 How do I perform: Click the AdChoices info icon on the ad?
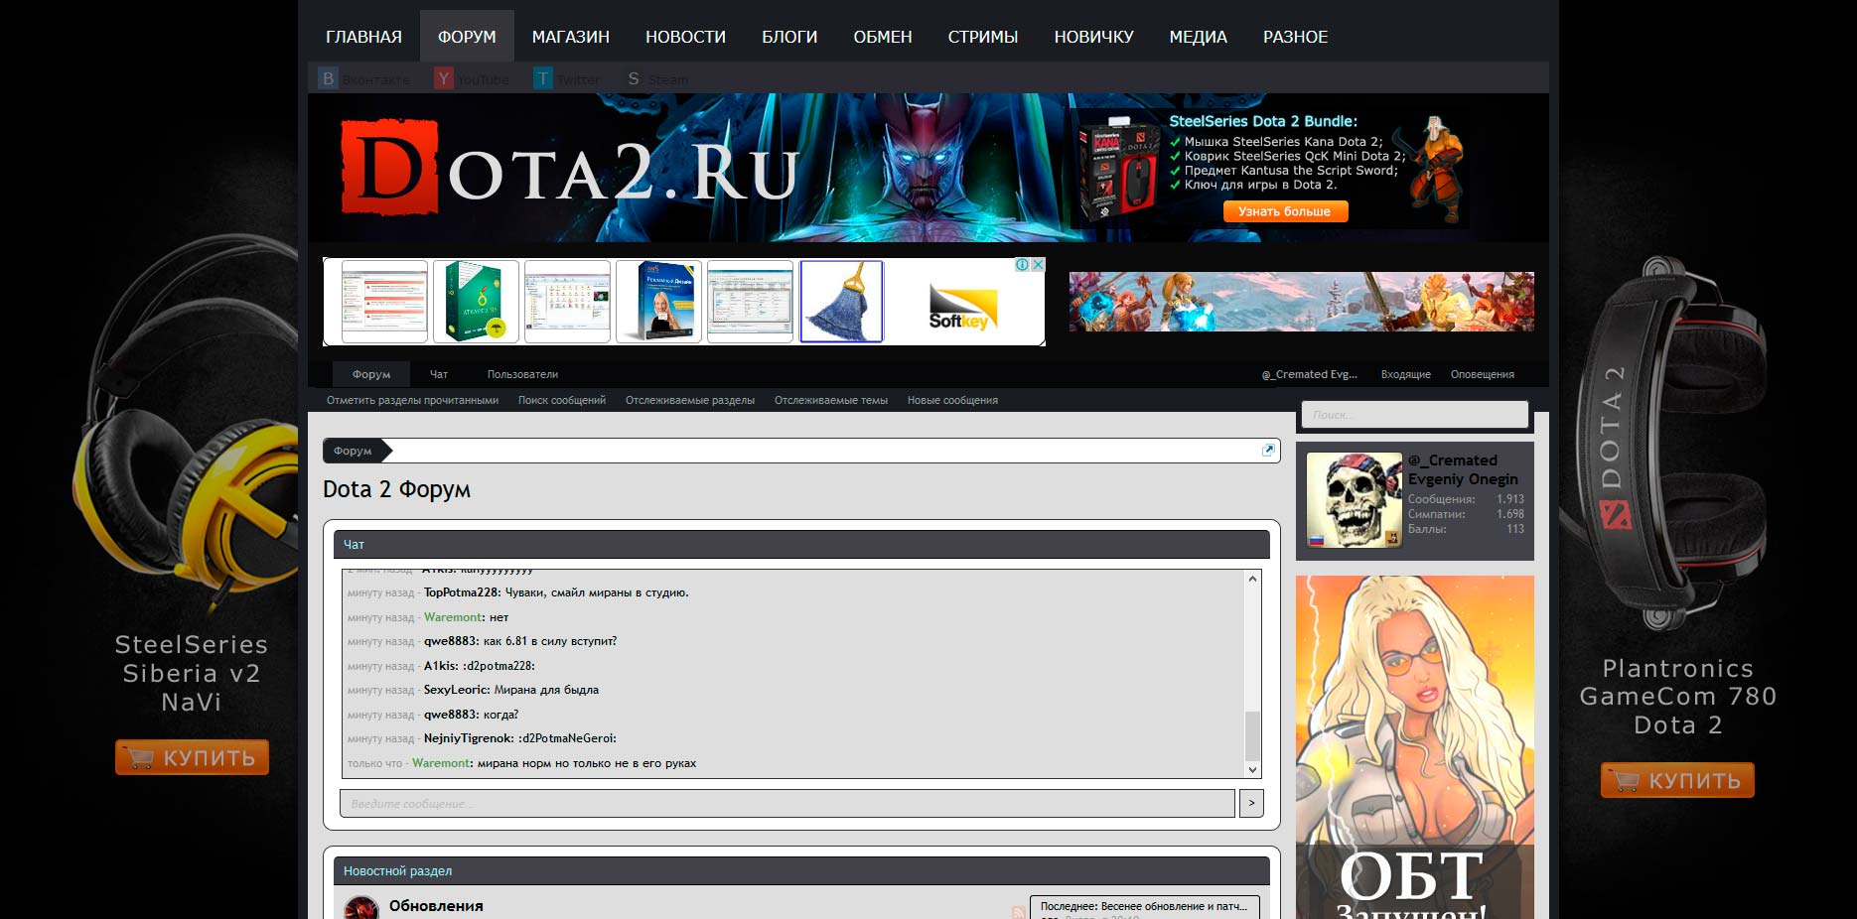click(x=1021, y=265)
